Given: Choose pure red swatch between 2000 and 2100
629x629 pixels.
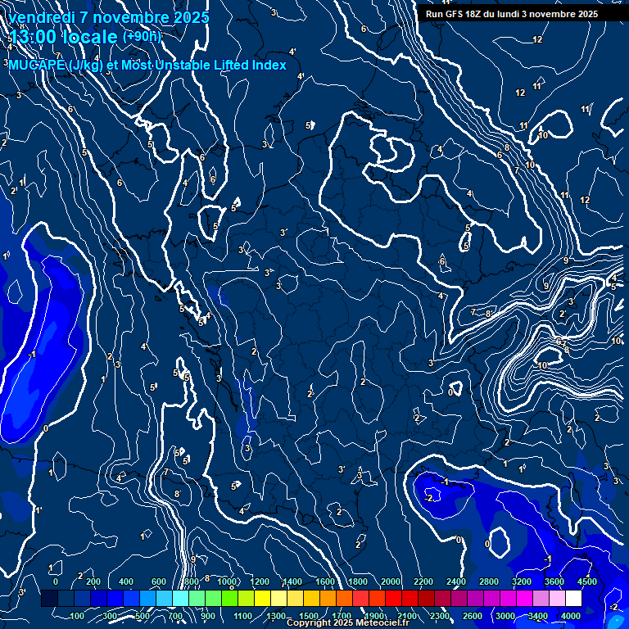Looking at the screenshot, I should 393,598.
